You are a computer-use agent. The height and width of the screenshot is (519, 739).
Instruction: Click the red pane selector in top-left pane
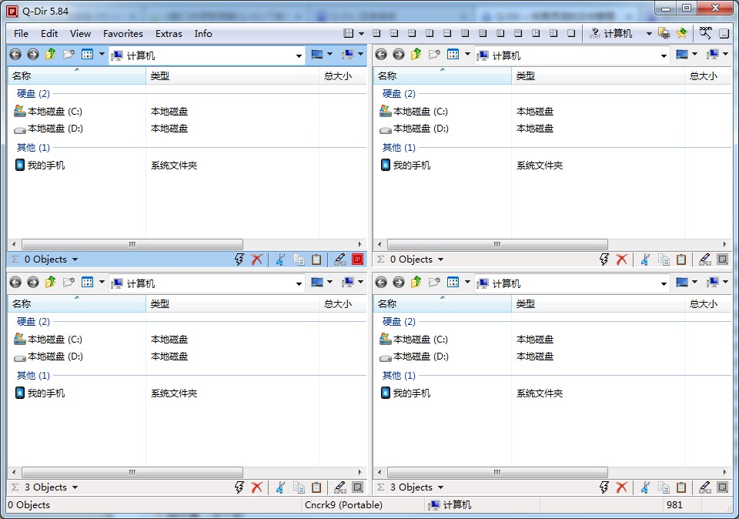[358, 259]
